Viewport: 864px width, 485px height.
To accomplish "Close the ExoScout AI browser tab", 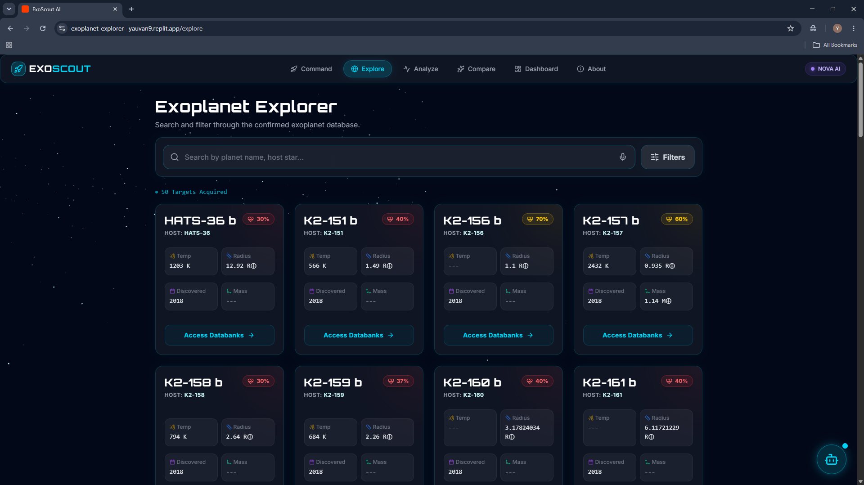I will point(115,9).
